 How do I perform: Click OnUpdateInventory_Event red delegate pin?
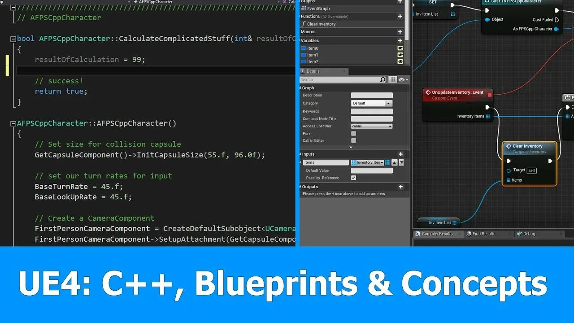pos(490,95)
